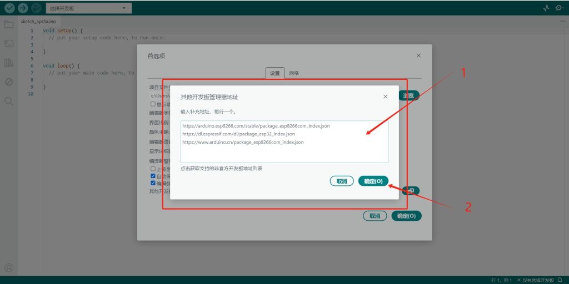Click the 行 1, 列 1 status entry

pyautogui.click(x=502, y=280)
